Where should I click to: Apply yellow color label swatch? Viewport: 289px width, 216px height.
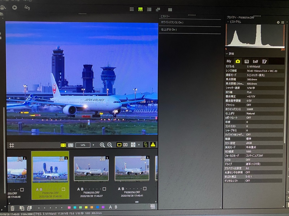pos(86,207)
